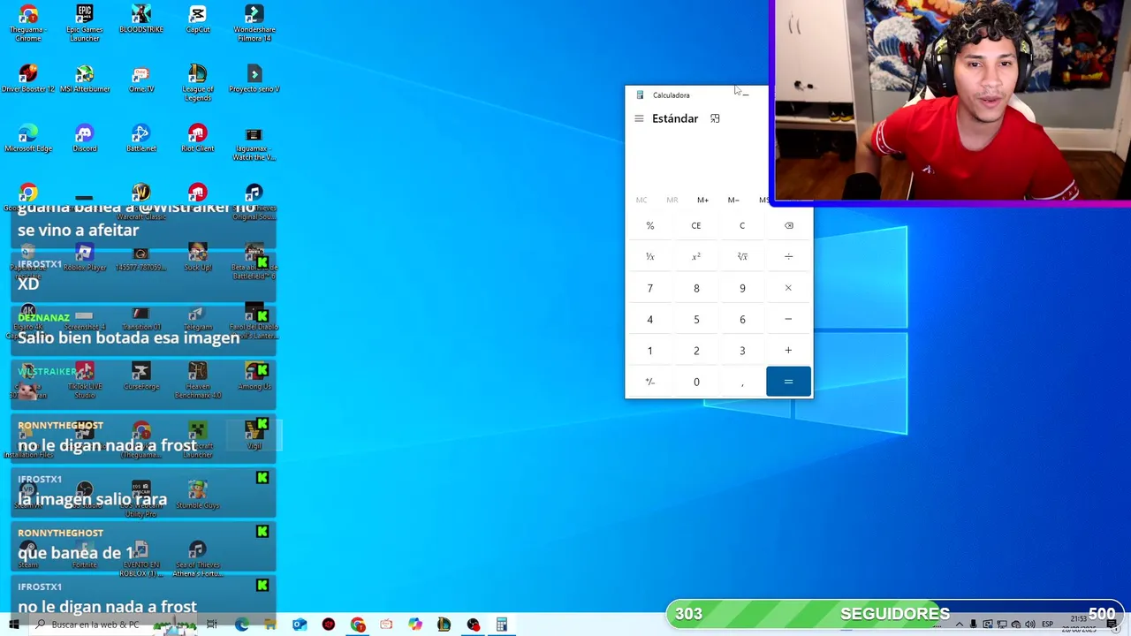The height and width of the screenshot is (636, 1131).
Task: Click digit 1 on Calculator
Action: [649, 351]
